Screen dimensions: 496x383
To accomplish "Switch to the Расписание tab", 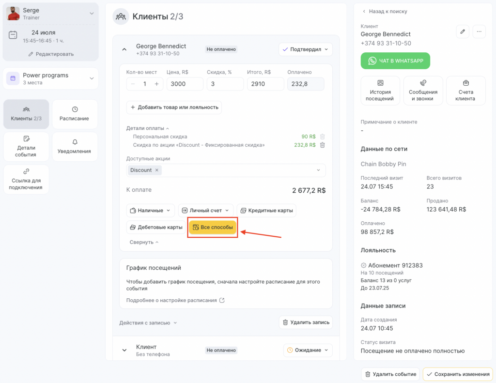I will (x=74, y=114).
